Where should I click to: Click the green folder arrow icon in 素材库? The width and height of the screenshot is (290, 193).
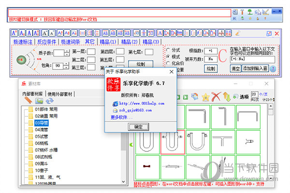tap(39, 101)
